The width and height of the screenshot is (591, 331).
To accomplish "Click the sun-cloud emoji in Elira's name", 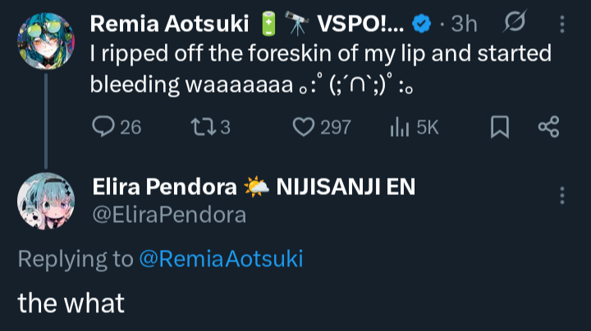I will [255, 188].
